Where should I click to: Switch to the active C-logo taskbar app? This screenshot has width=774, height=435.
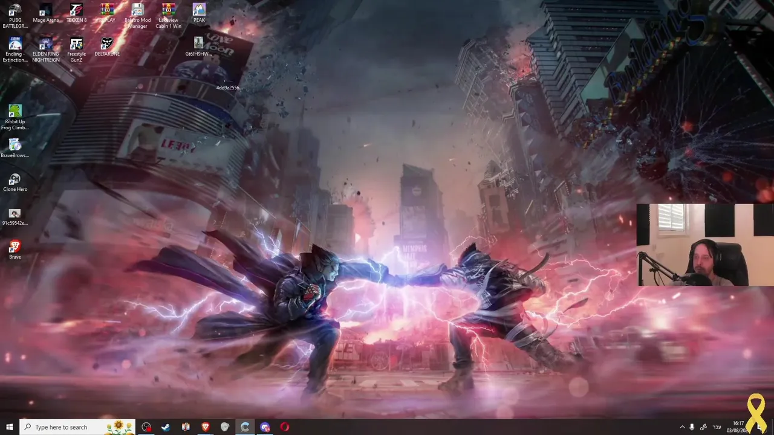(245, 427)
